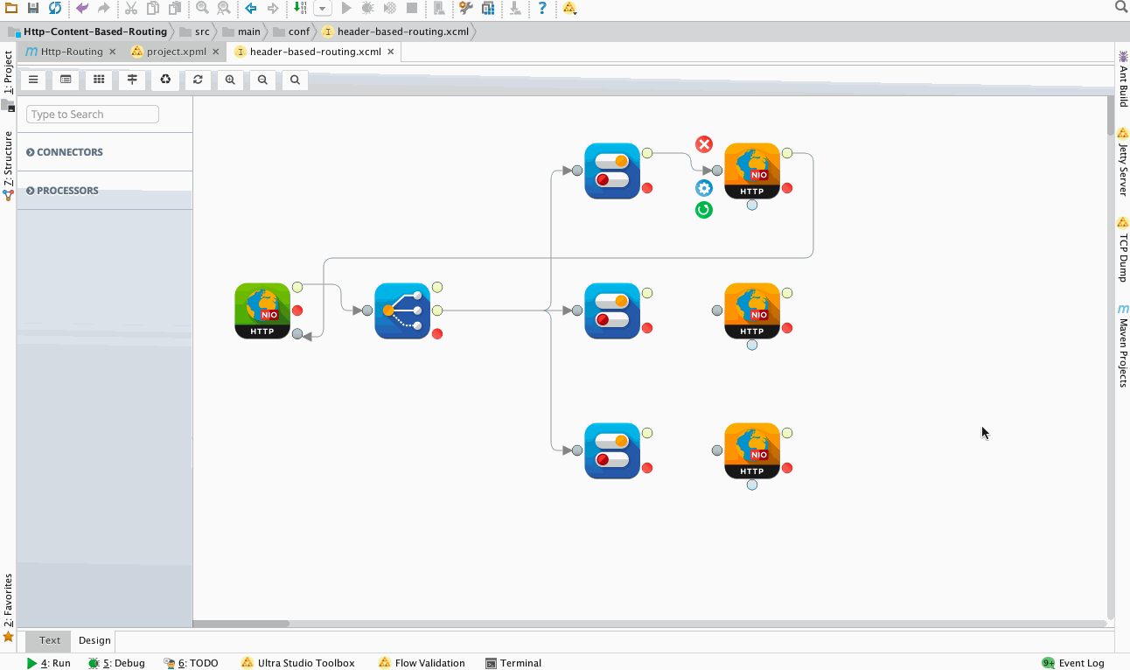Click the Stop square icon in main toolbar
1130x670 pixels.
click(412, 8)
